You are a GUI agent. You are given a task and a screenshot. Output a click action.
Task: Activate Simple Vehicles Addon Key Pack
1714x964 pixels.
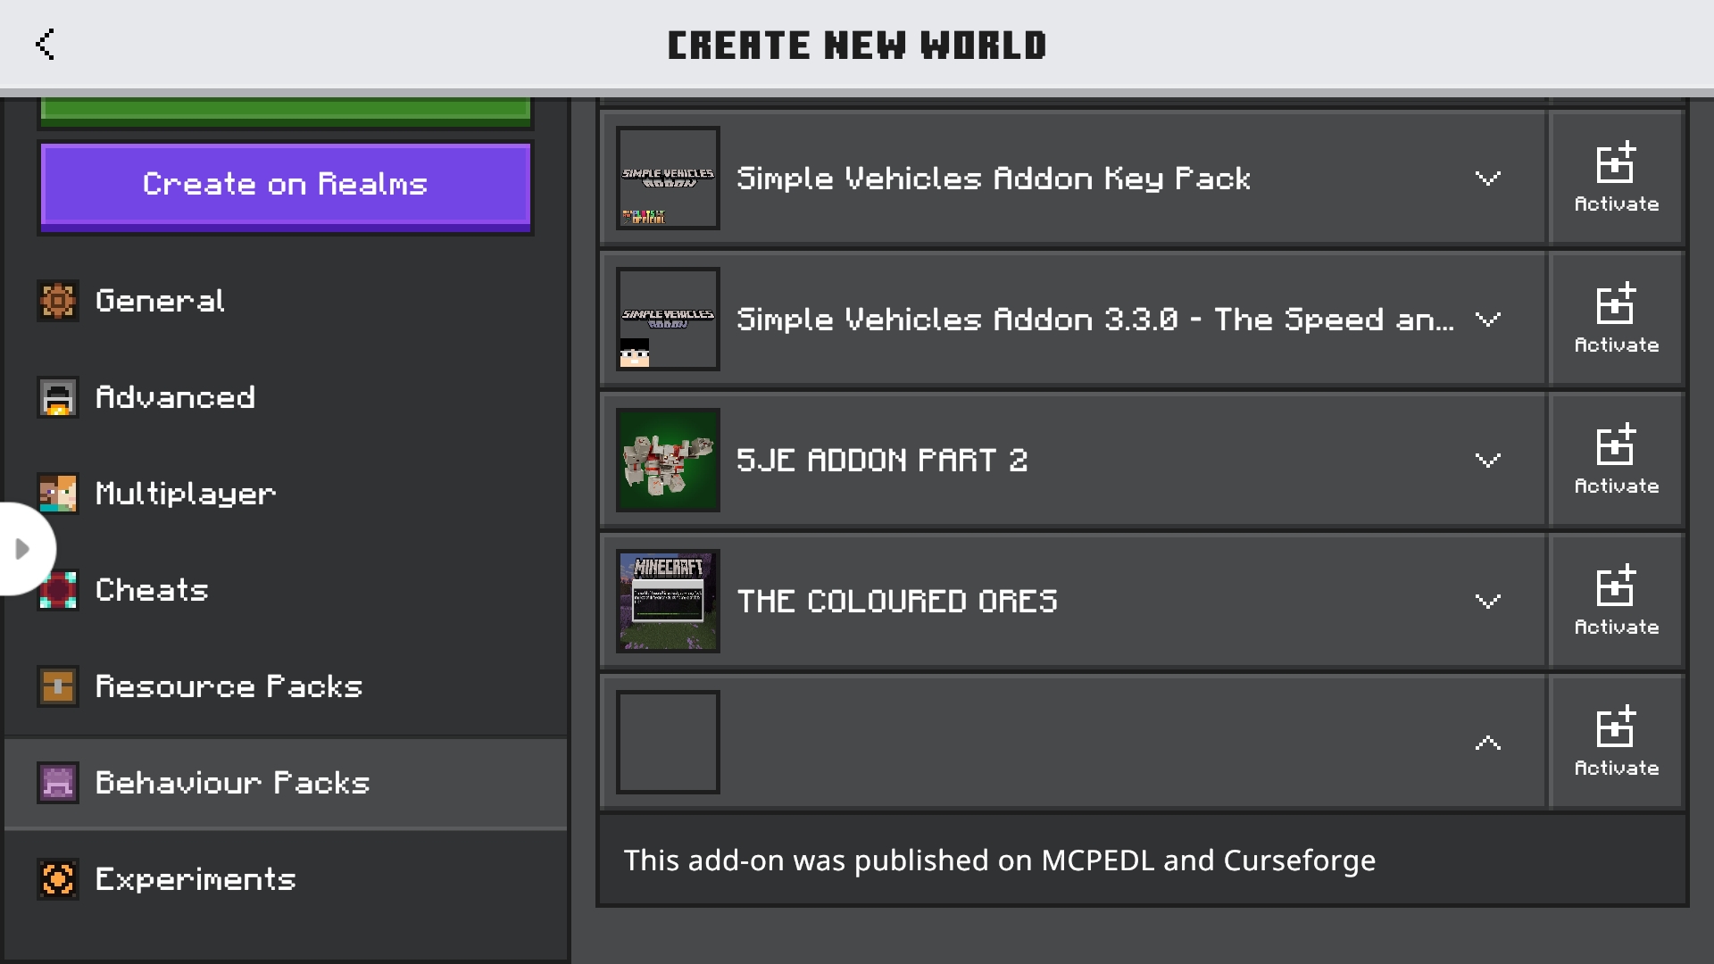coord(1616,178)
